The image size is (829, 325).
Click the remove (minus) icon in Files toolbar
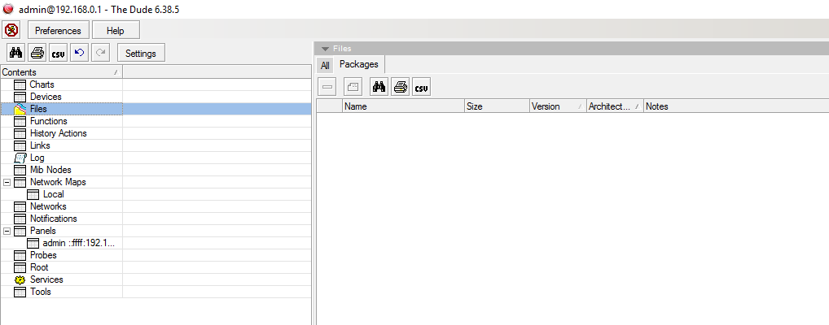click(x=327, y=86)
